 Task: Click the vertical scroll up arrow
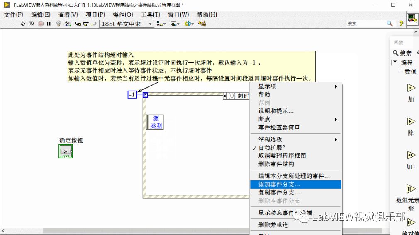coord(416,32)
